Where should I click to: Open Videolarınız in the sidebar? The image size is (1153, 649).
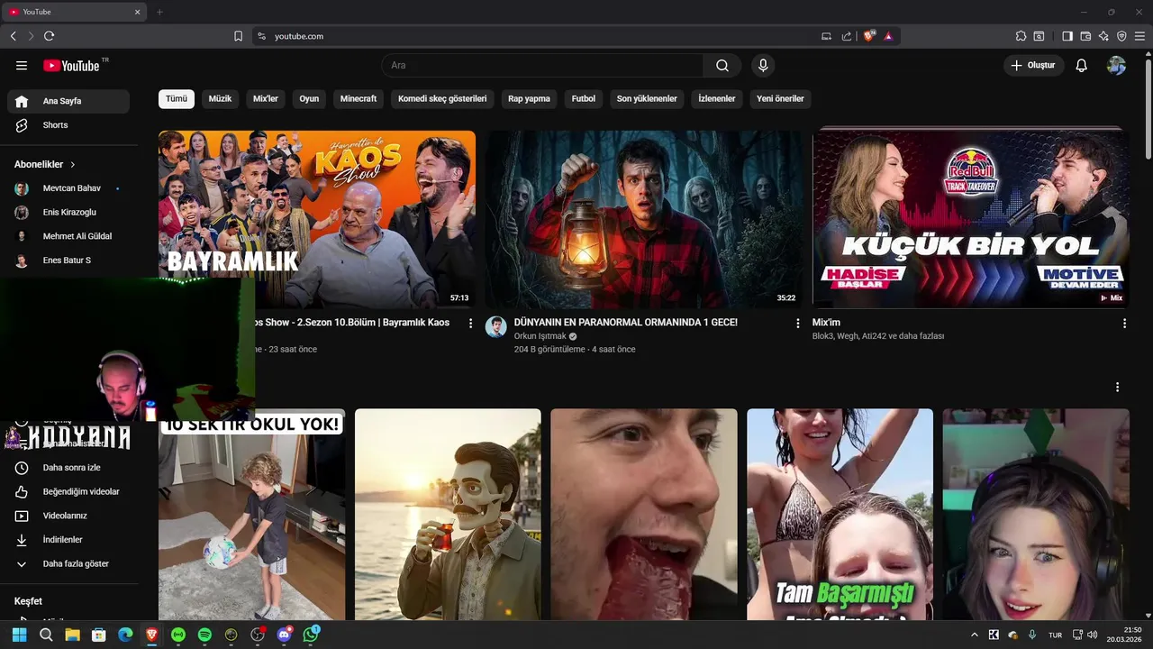[x=68, y=516]
